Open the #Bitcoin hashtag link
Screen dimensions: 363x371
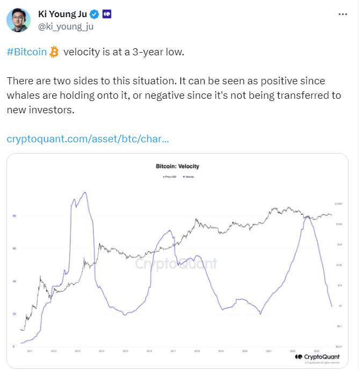[27, 52]
